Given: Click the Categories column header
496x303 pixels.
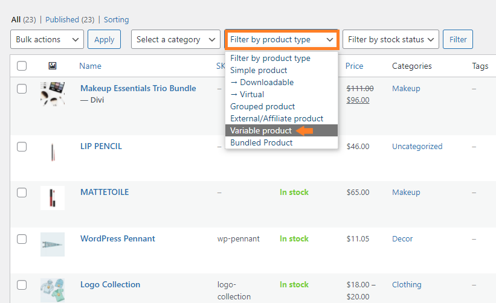Looking at the screenshot, I should pyautogui.click(x=412, y=66).
